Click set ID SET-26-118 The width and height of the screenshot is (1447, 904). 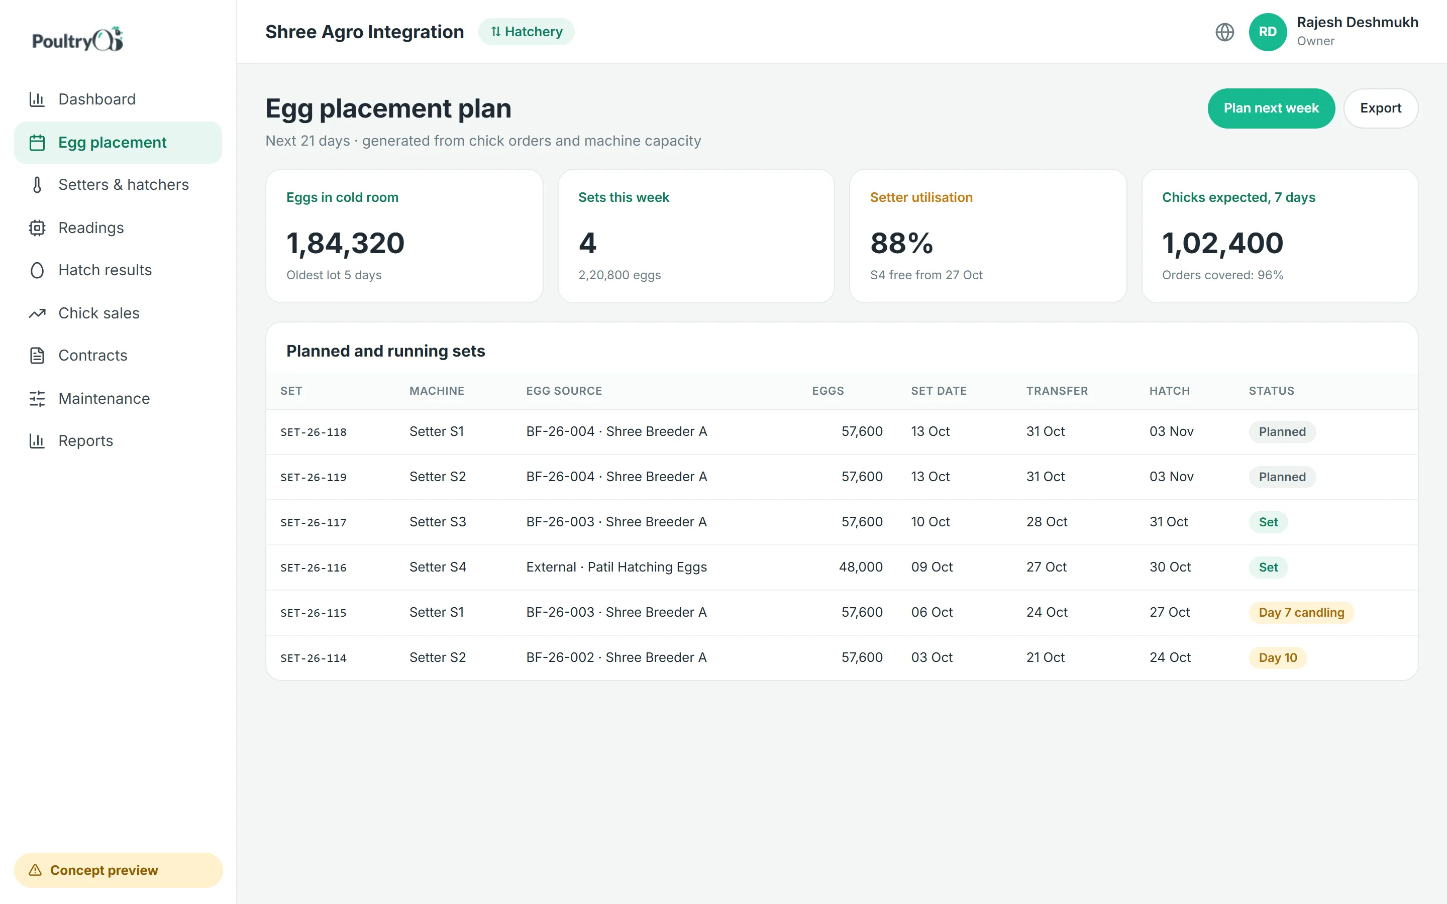314,432
